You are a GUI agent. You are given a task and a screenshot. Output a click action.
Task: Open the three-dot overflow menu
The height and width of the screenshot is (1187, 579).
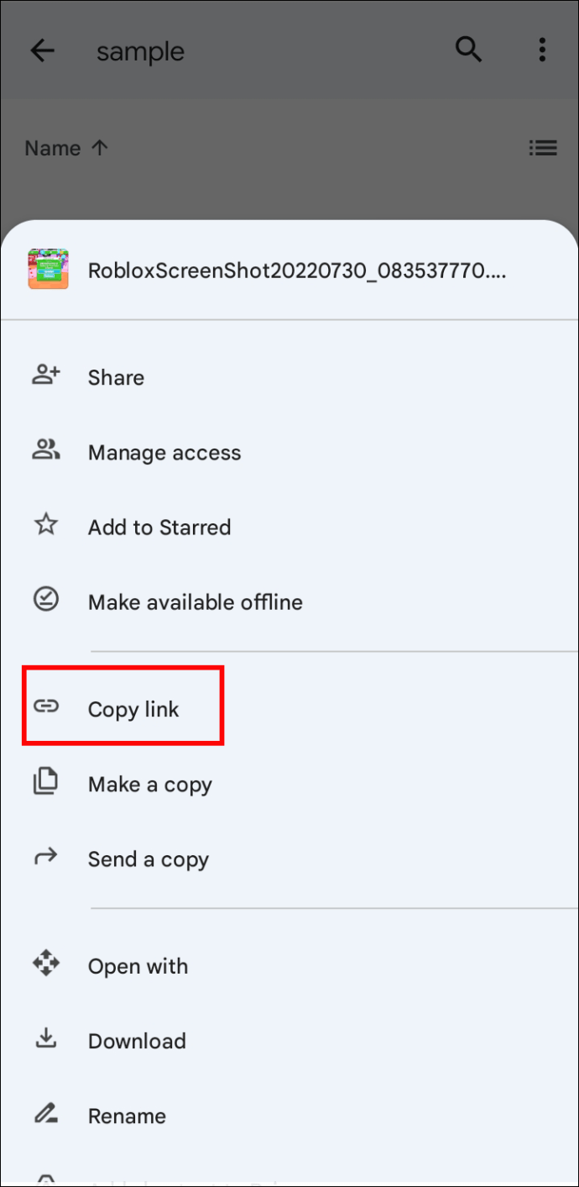542,50
